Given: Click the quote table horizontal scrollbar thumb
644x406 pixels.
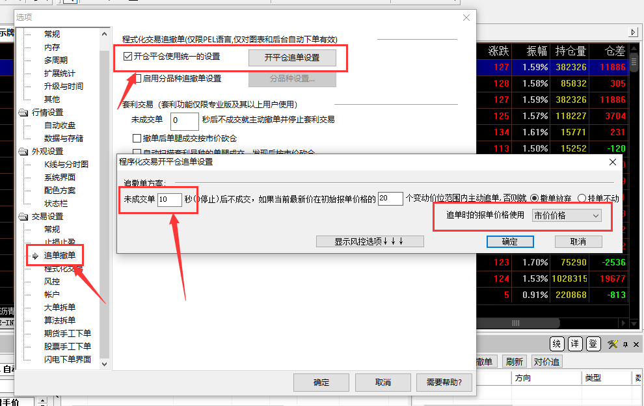Looking at the screenshot, I should pyautogui.click(x=518, y=323).
